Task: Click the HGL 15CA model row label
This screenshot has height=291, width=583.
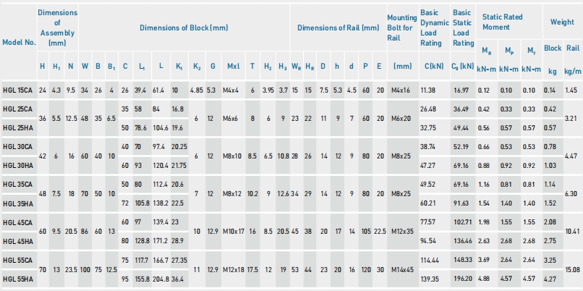Action: click(x=18, y=90)
